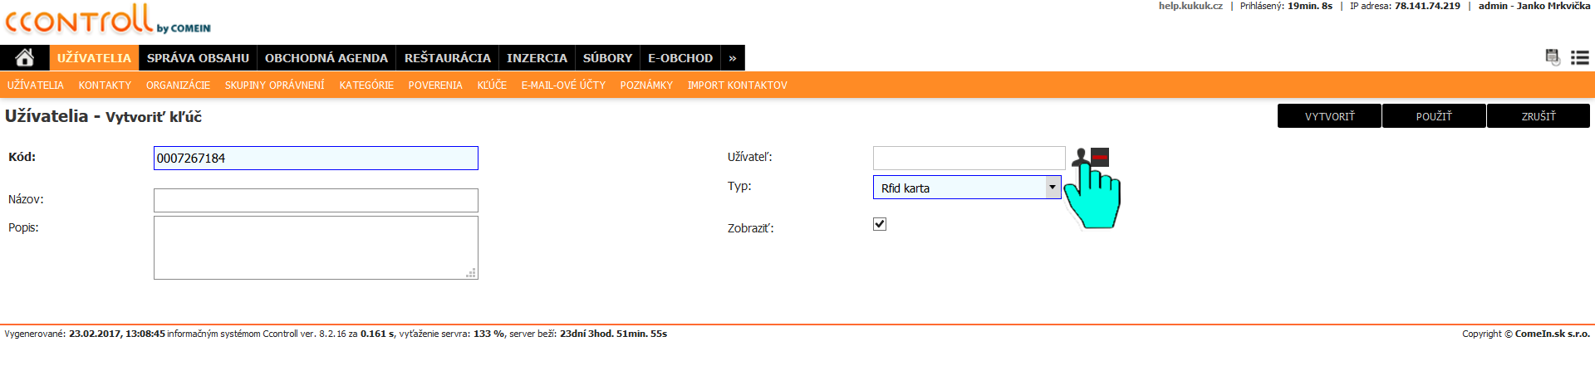Toggle the Zobraziť checkbox
This screenshot has height=366, width=1595.
pyautogui.click(x=880, y=224)
